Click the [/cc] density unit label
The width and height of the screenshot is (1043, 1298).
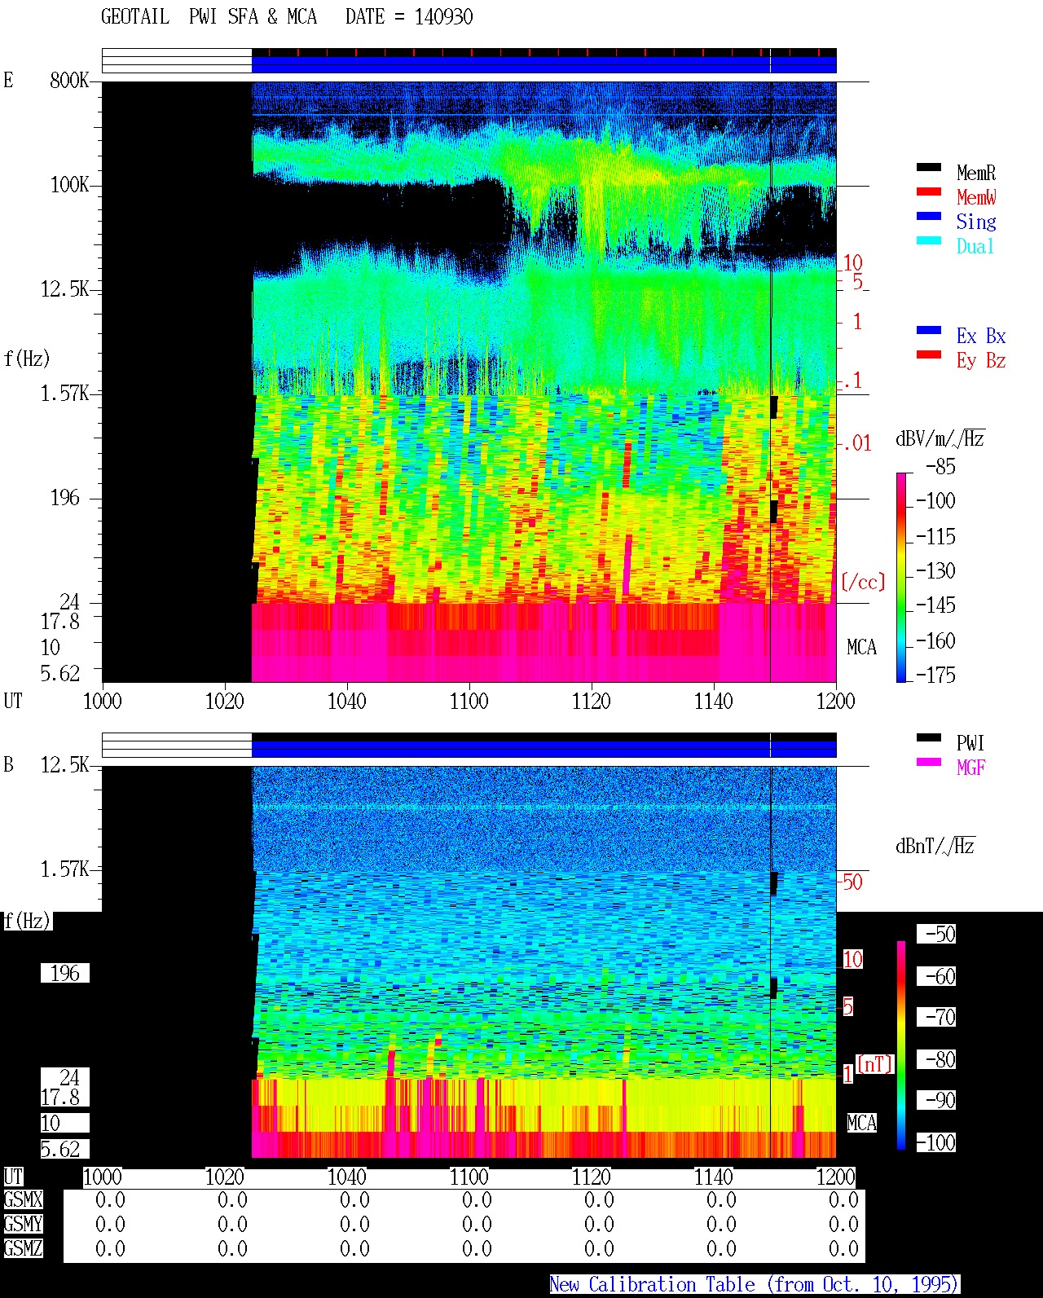pyautogui.click(x=863, y=582)
